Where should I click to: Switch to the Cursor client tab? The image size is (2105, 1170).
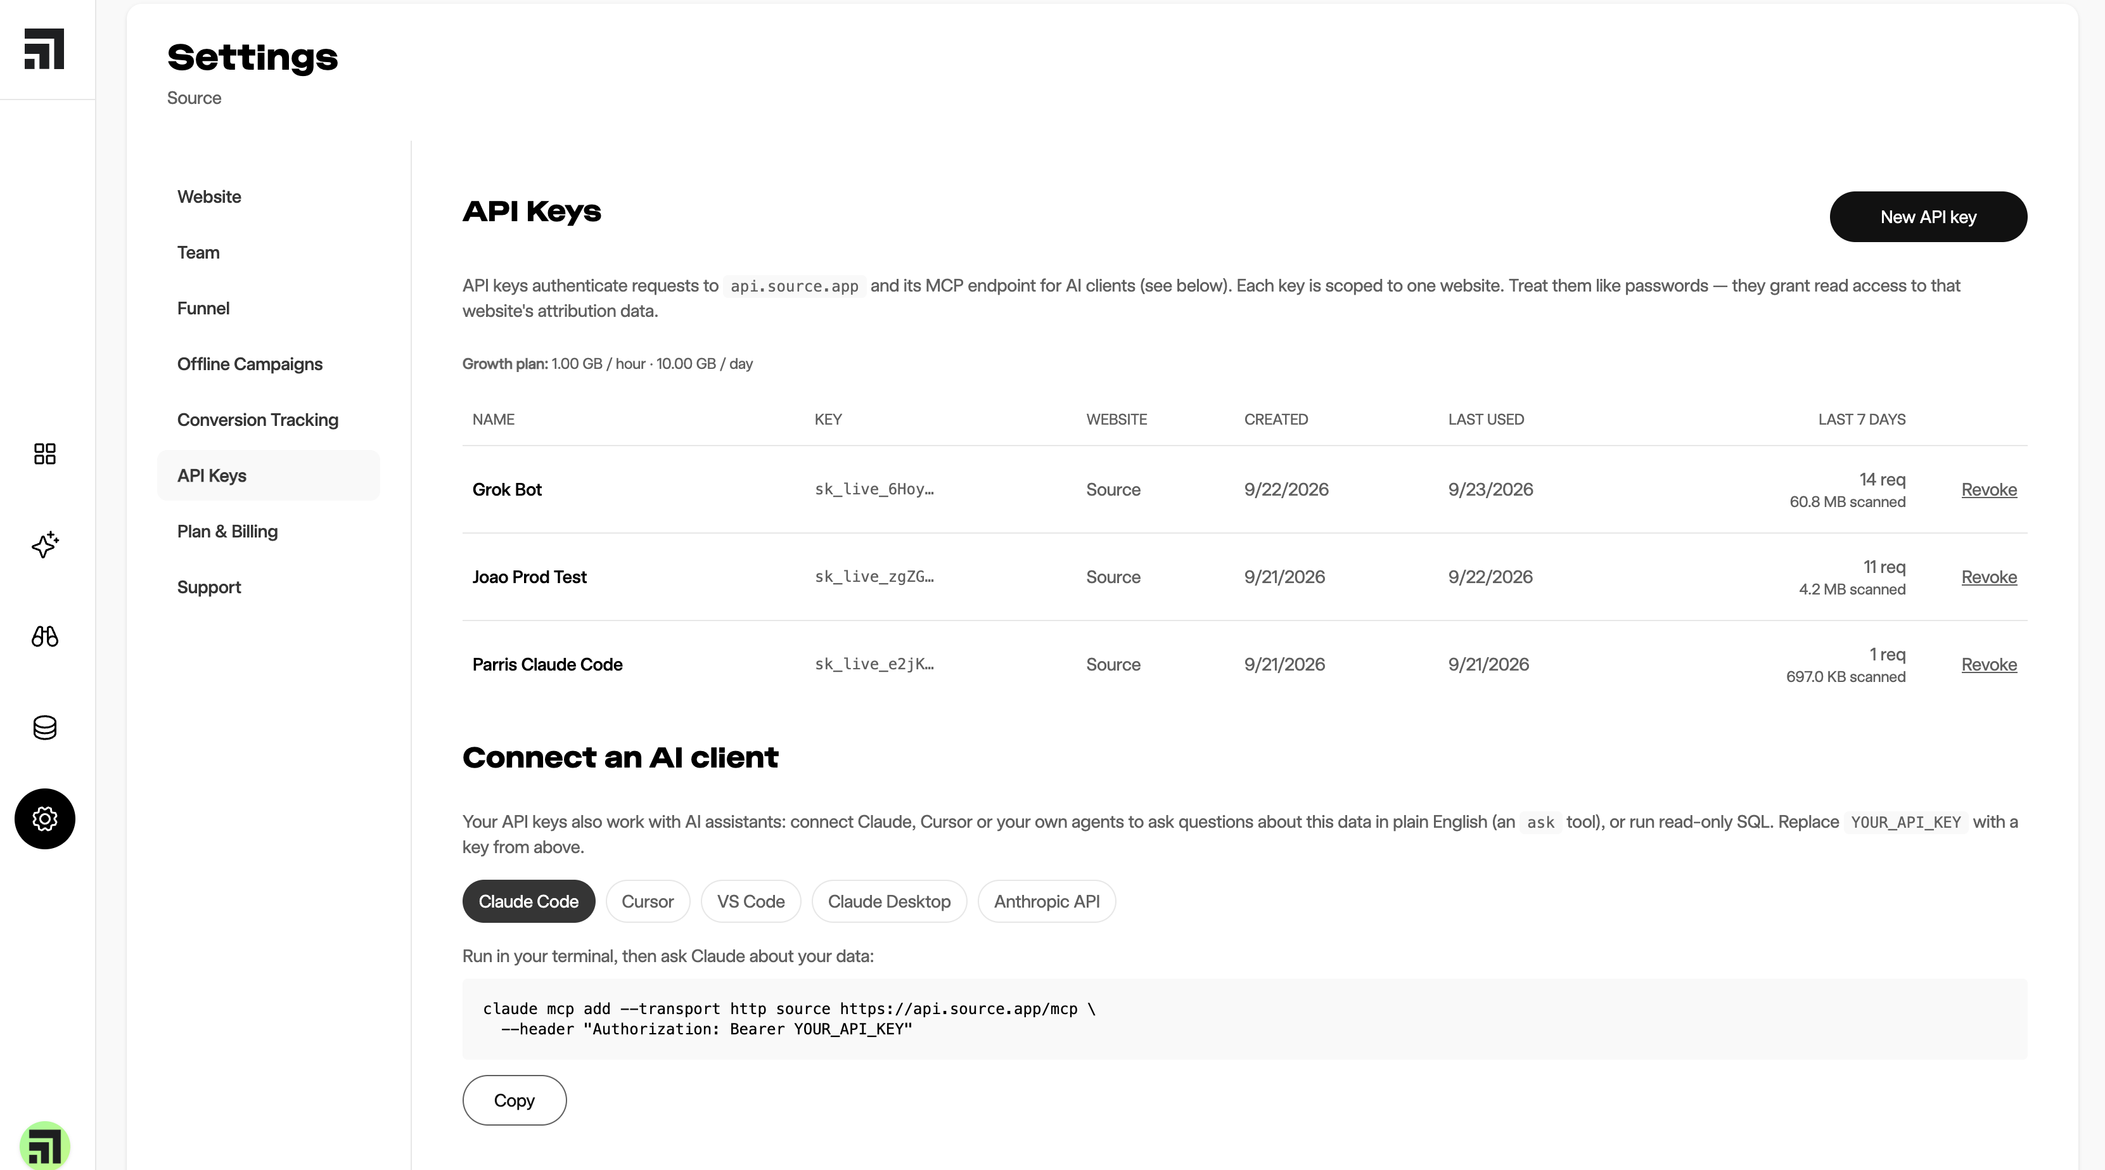coord(647,901)
